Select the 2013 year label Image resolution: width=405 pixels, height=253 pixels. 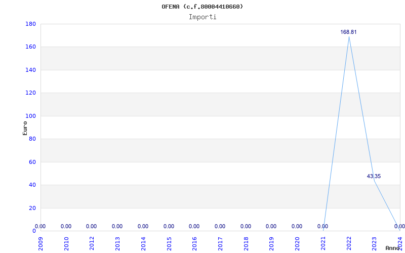(x=117, y=243)
